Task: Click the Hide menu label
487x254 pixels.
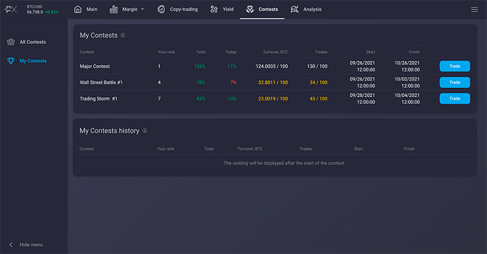Action: 31,245
